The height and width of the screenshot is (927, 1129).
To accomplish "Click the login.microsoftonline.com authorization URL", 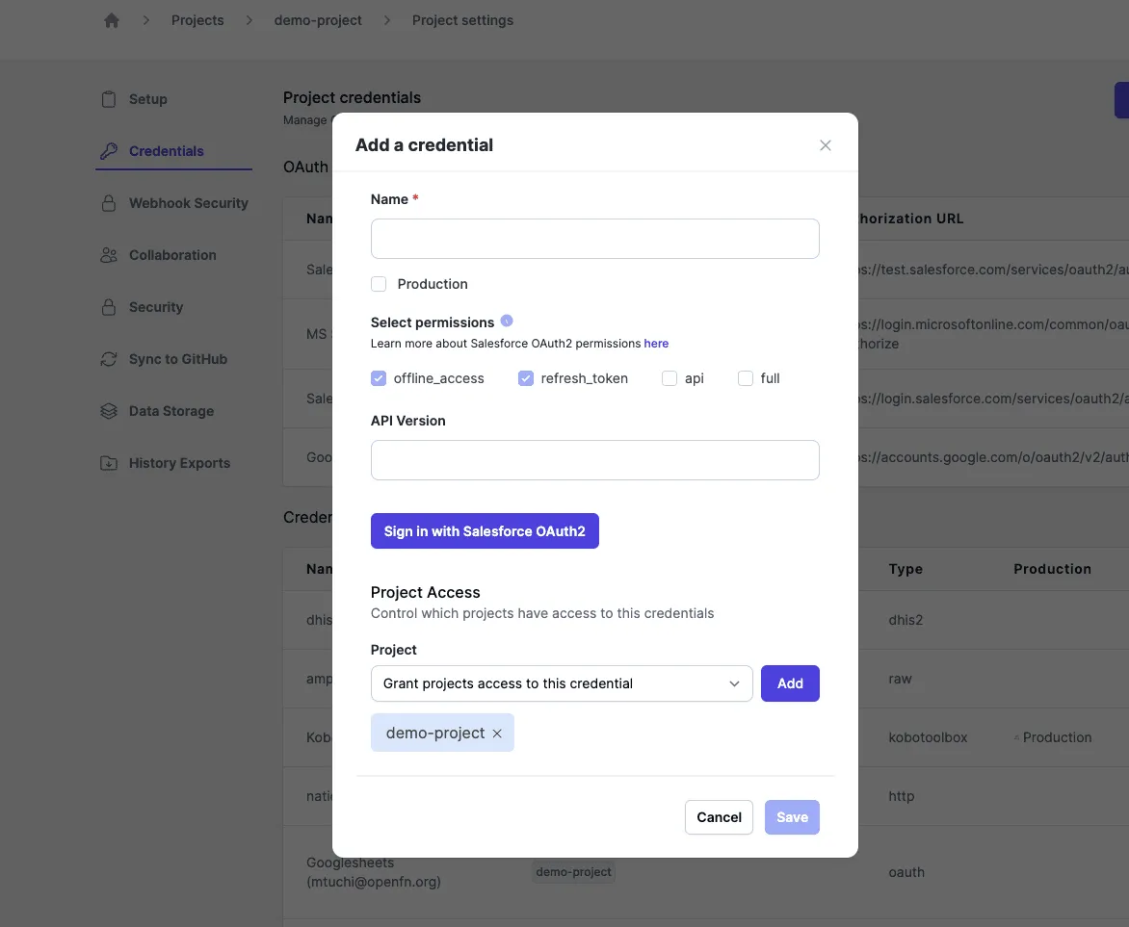I will coord(993,333).
